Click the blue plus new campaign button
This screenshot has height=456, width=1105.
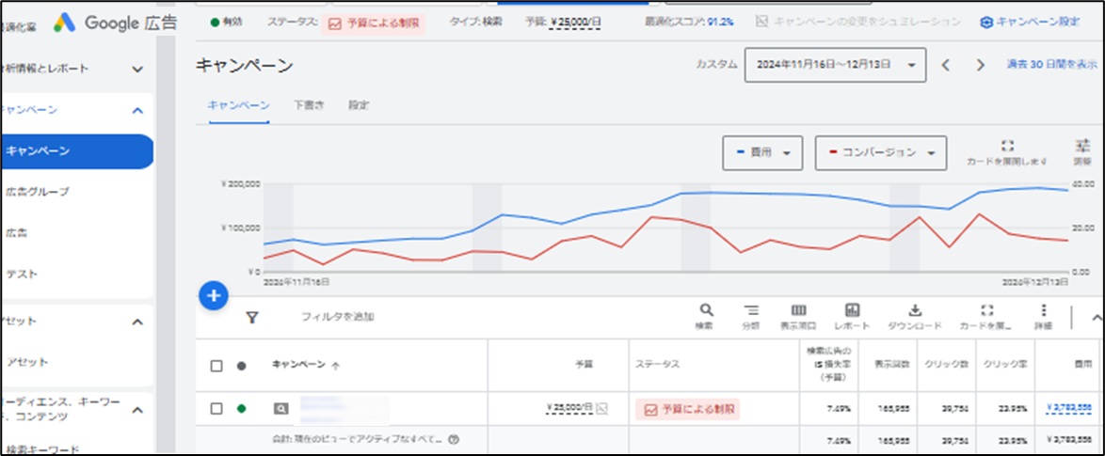214,296
